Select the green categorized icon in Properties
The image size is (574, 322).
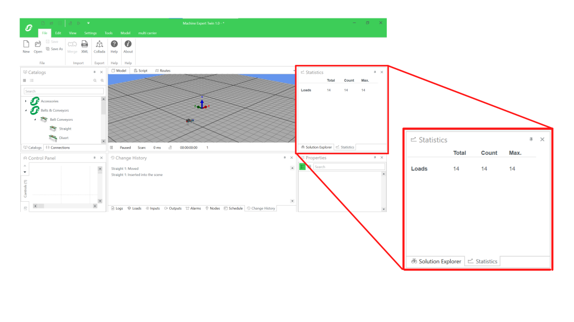pyautogui.click(x=302, y=167)
